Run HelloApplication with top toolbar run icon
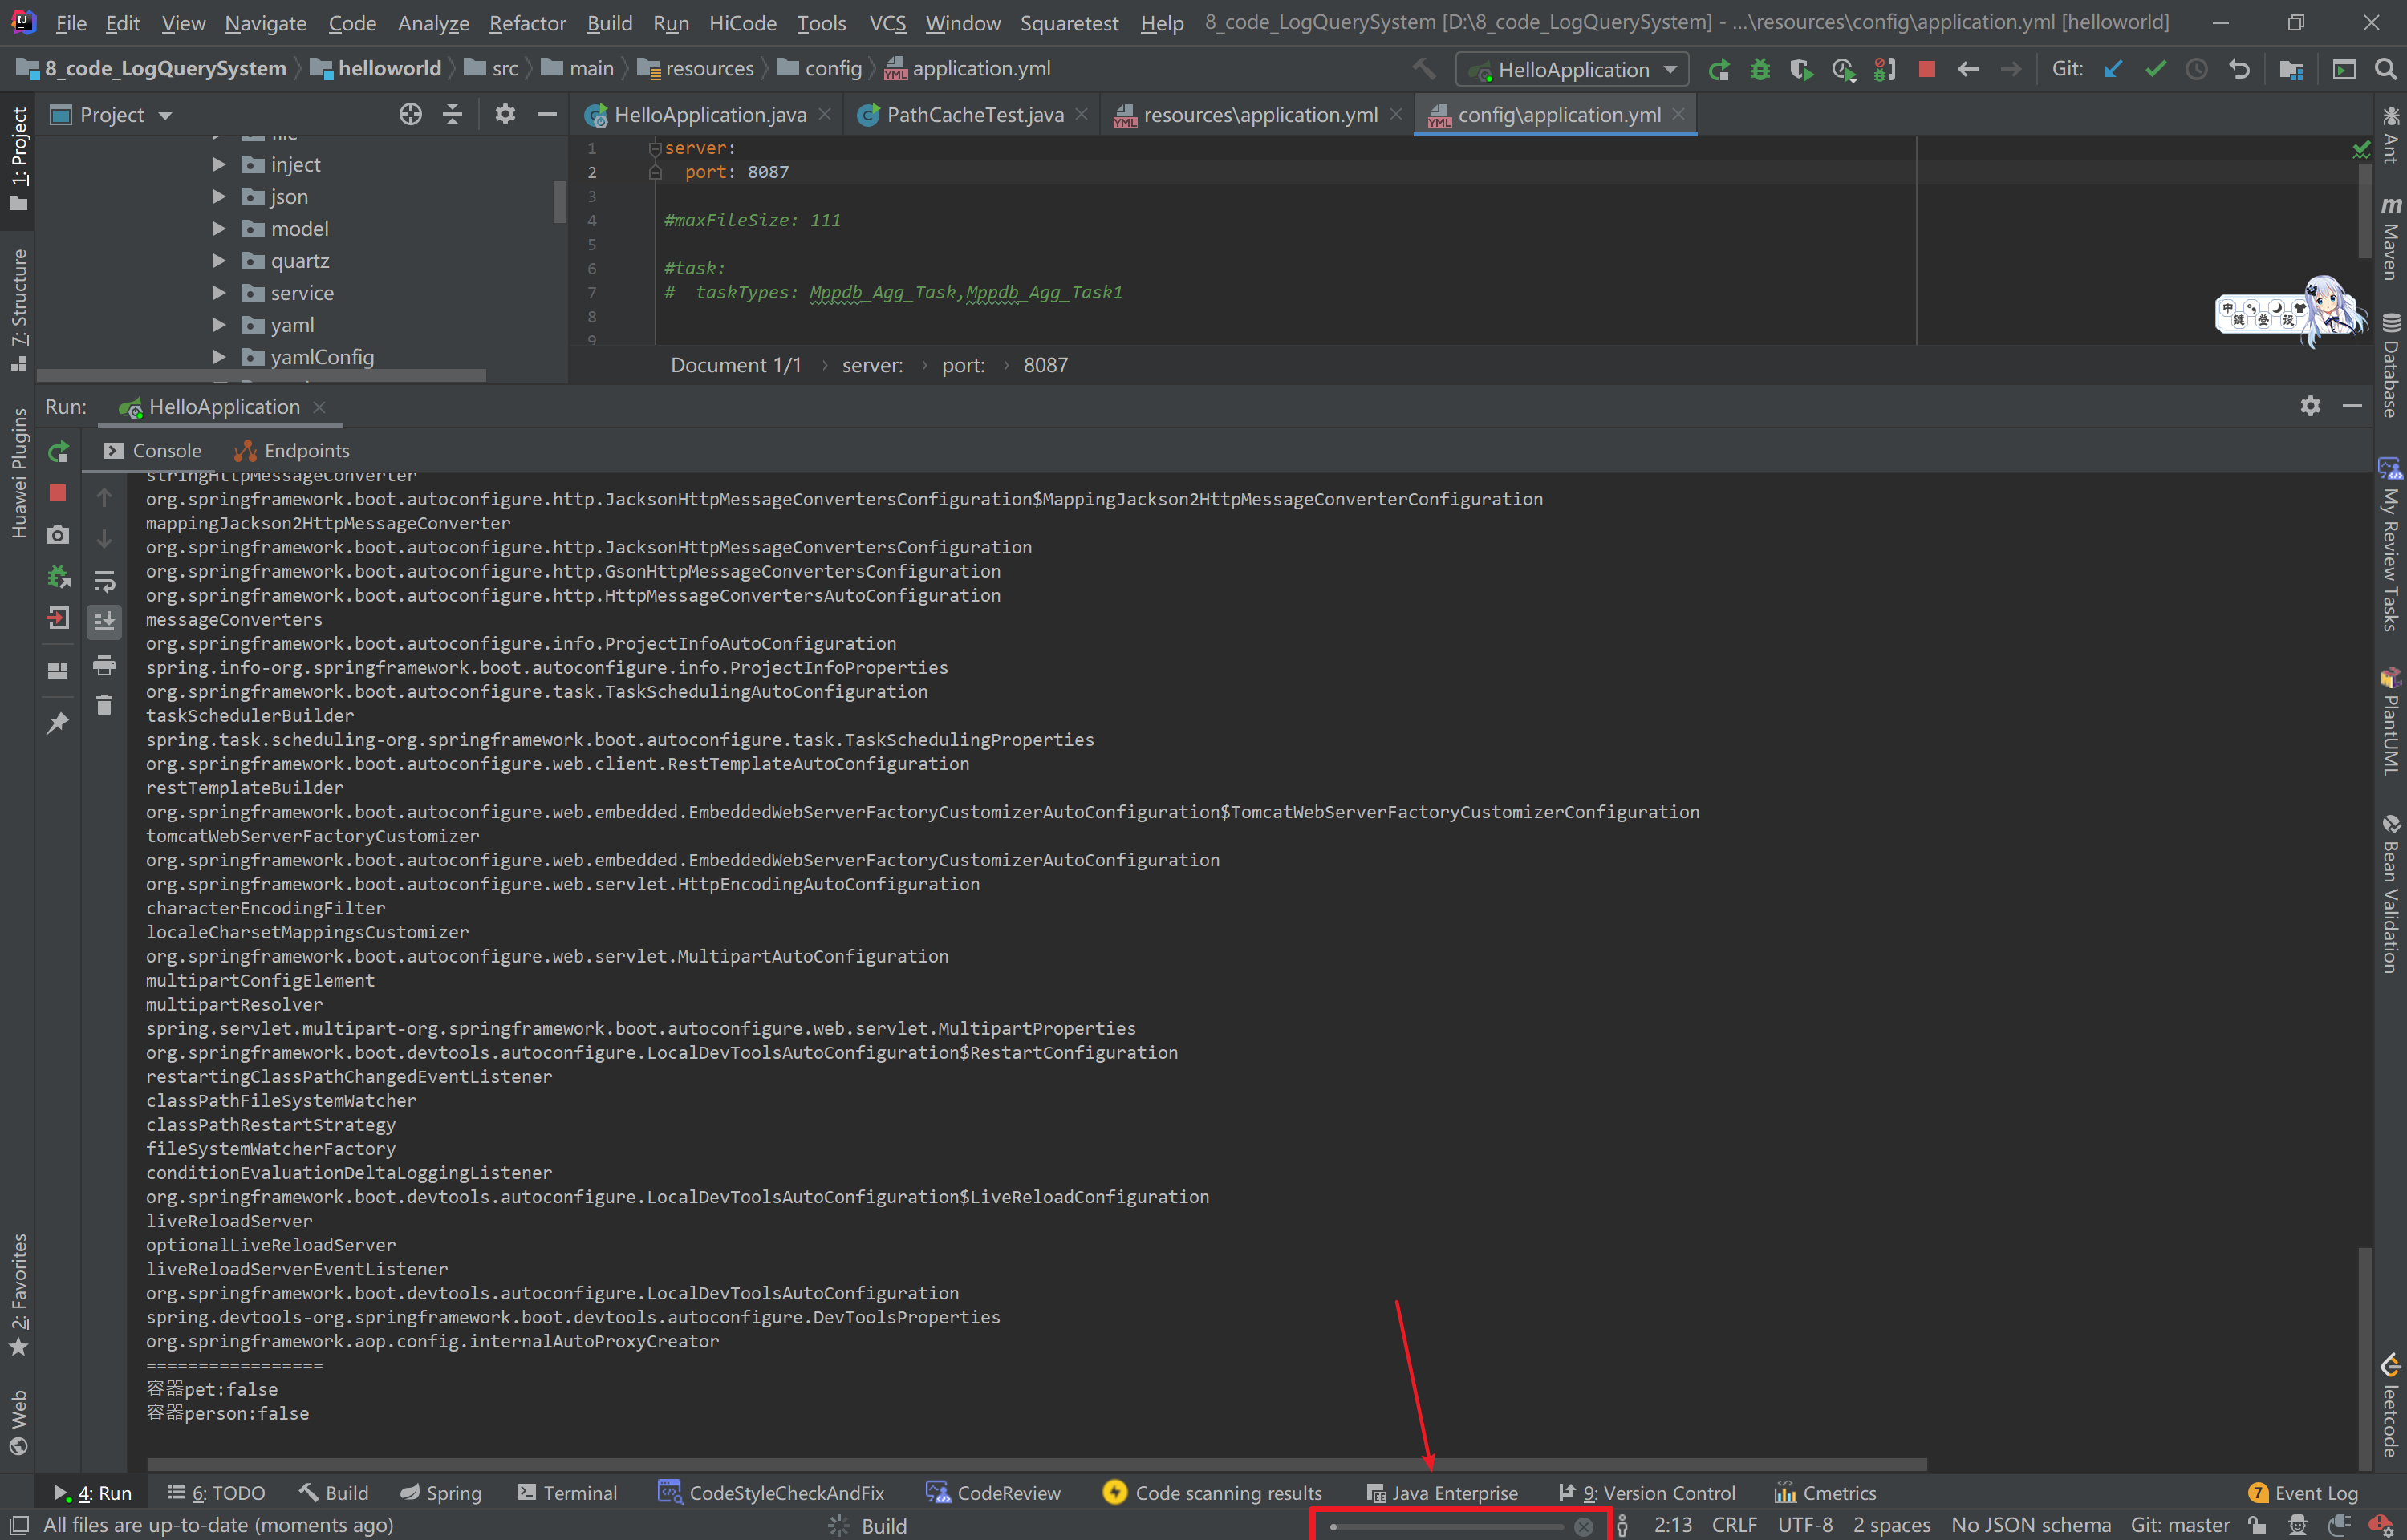The height and width of the screenshot is (1540, 2407). 1719,69
